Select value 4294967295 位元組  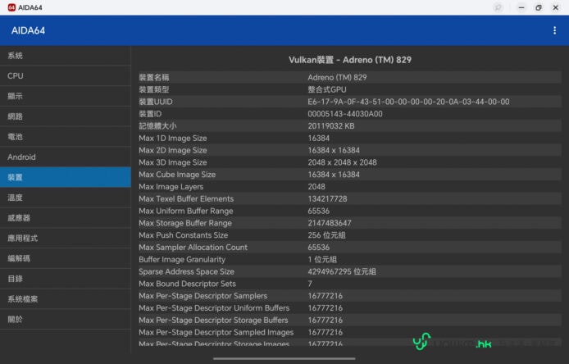pos(342,272)
